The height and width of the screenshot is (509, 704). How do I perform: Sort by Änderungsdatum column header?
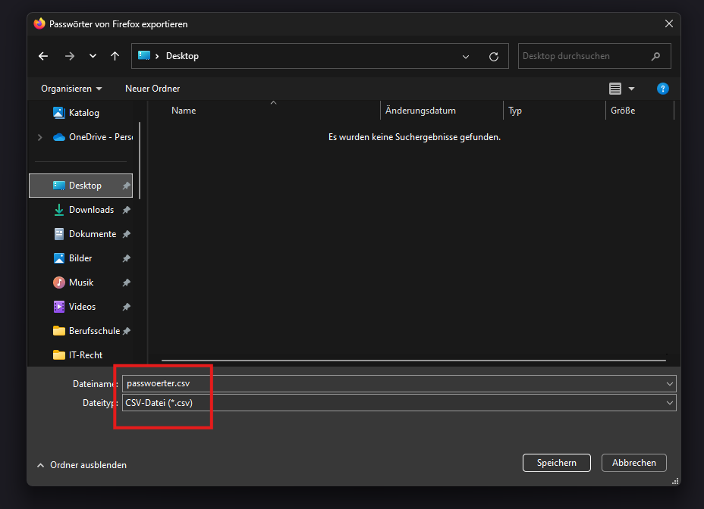pos(421,111)
